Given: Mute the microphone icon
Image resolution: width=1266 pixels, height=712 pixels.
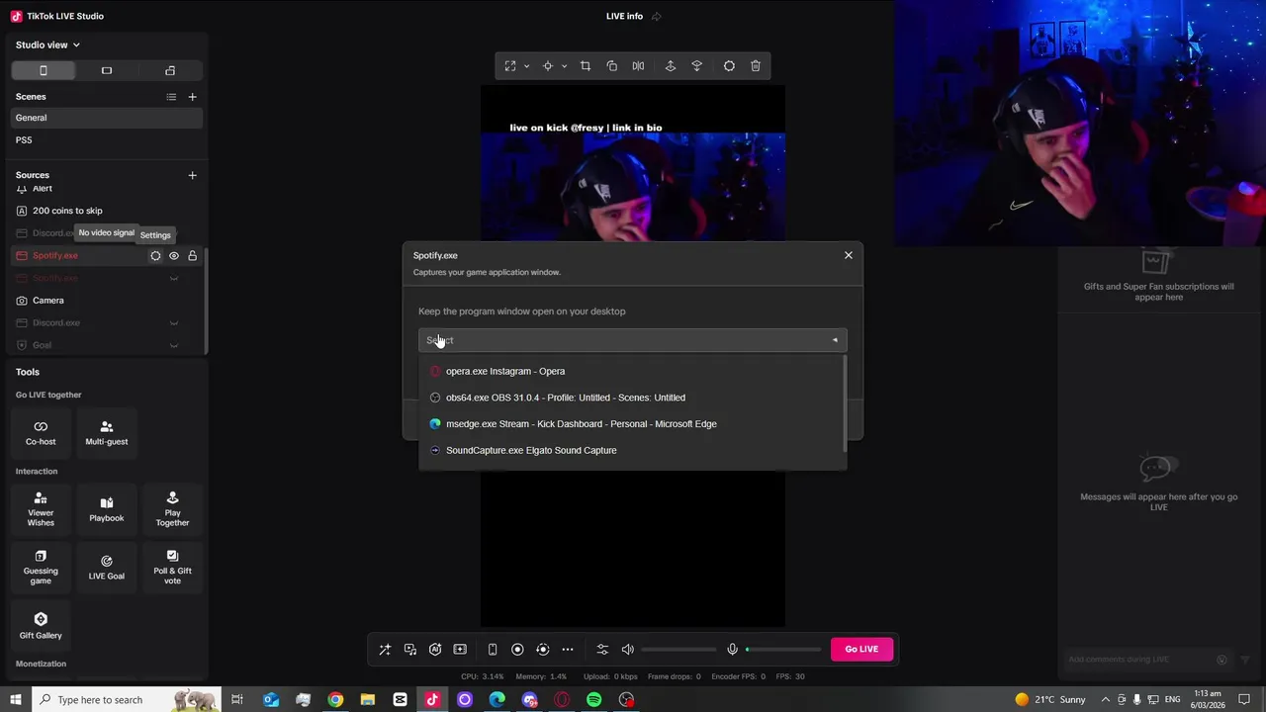Looking at the screenshot, I should (733, 650).
